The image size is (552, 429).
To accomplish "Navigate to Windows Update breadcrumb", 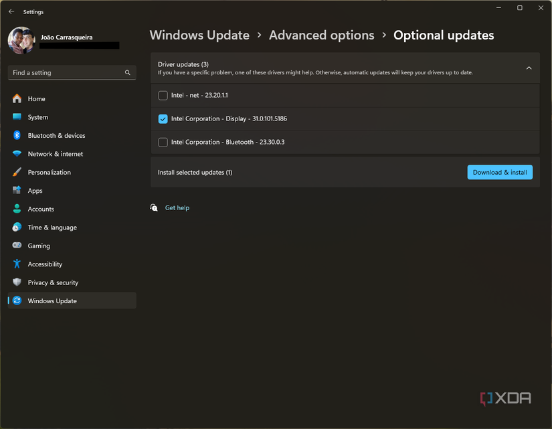I will (x=199, y=35).
